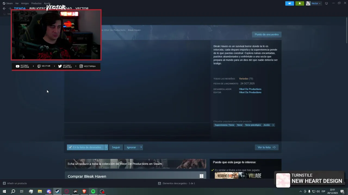The height and width of the screenshot is (195, 348).
Task: Open the Village game thumbnail
Action: (x=250, y=176)
